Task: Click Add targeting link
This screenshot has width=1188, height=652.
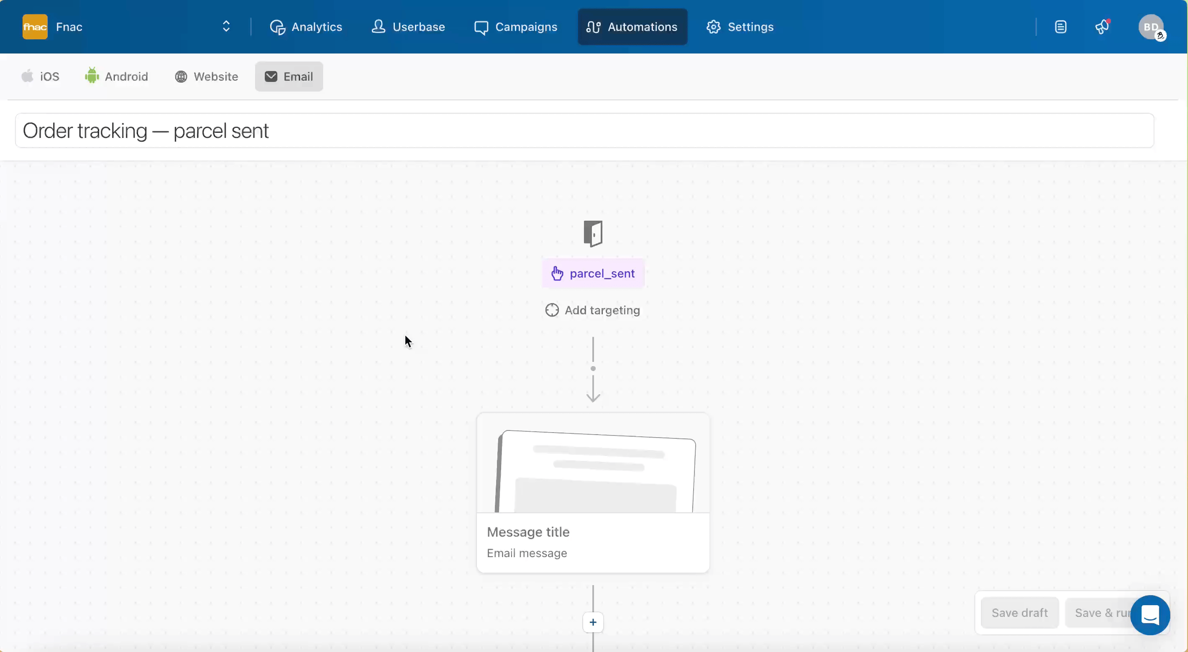Action: click(593, 310)
